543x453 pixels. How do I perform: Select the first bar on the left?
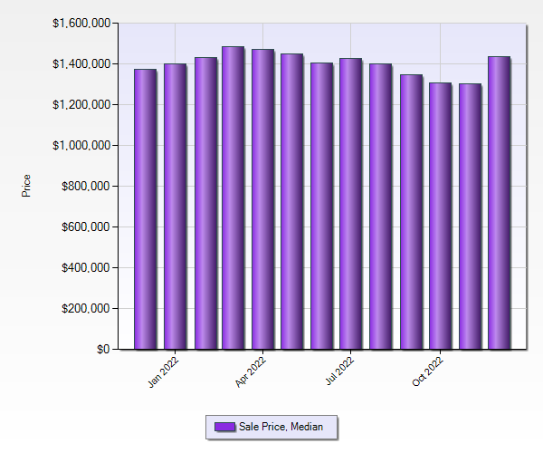145,209
